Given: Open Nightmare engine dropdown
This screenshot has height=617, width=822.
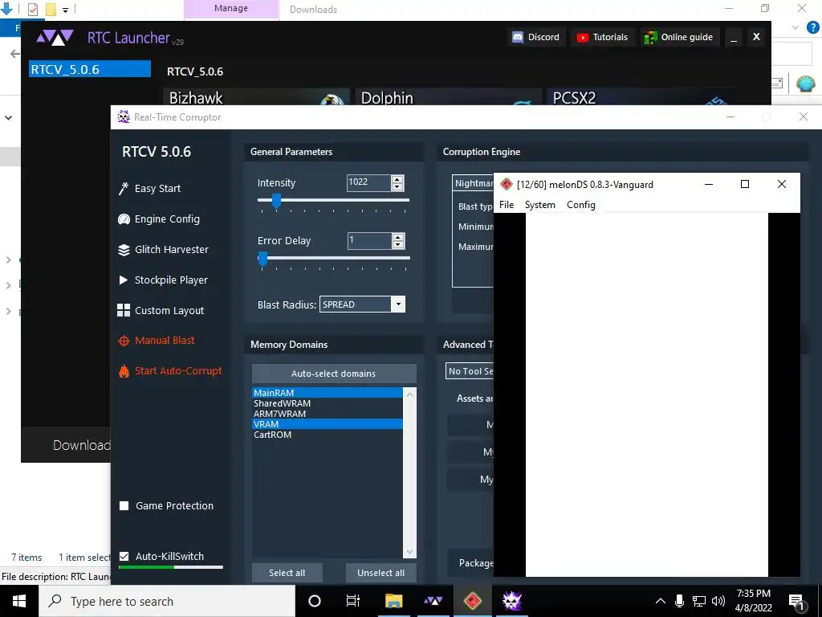Looking at the screenshot, I should click(x=473, y=183).
